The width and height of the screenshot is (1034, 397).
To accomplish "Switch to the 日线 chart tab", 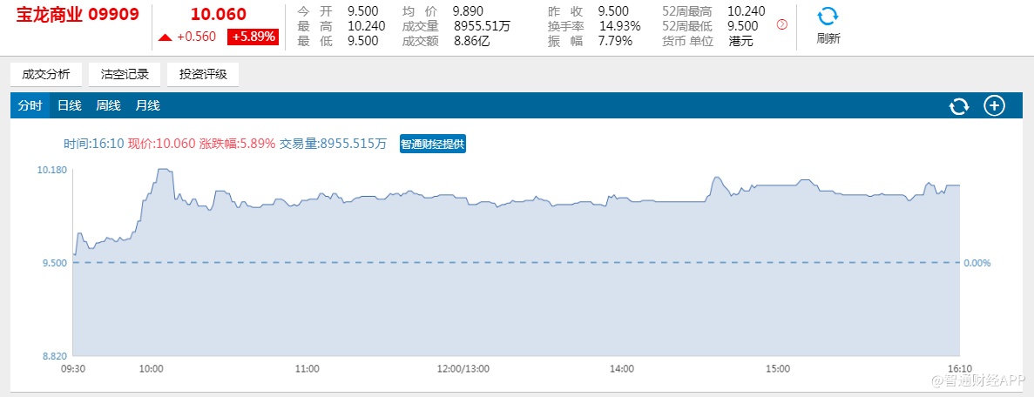I will [69, 106].
